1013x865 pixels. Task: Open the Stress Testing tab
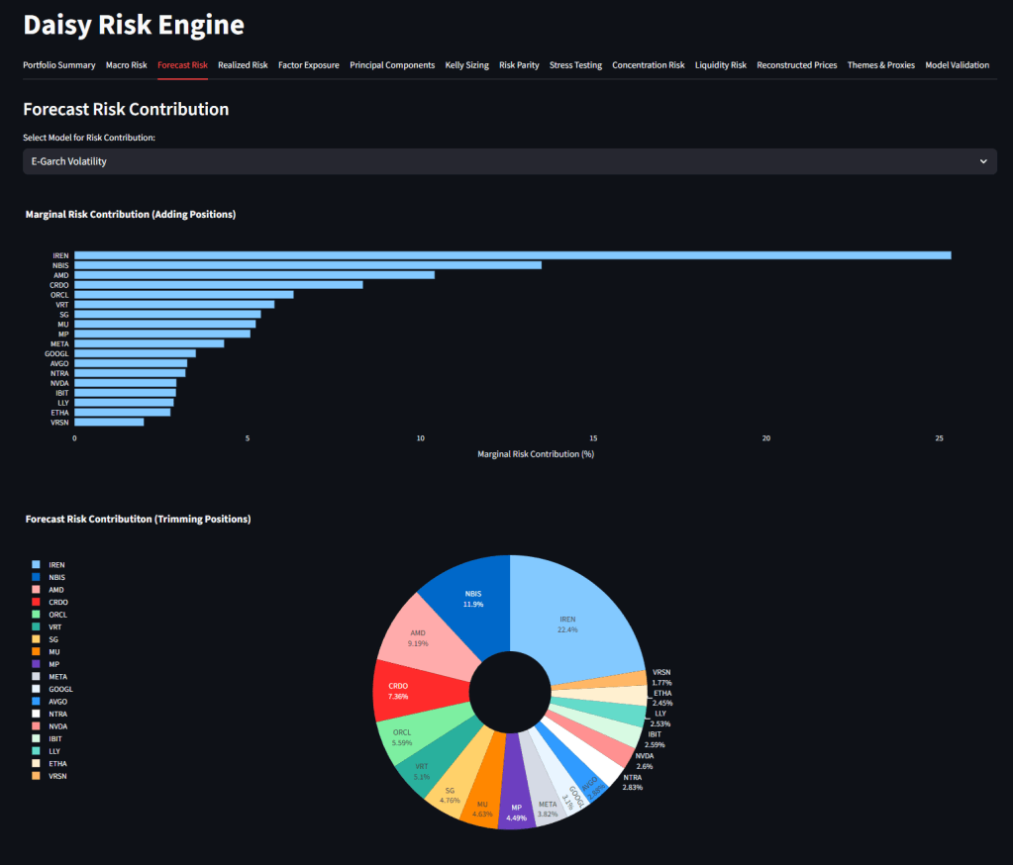(575, 65)
